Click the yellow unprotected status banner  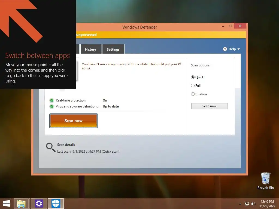click(161, 35)
